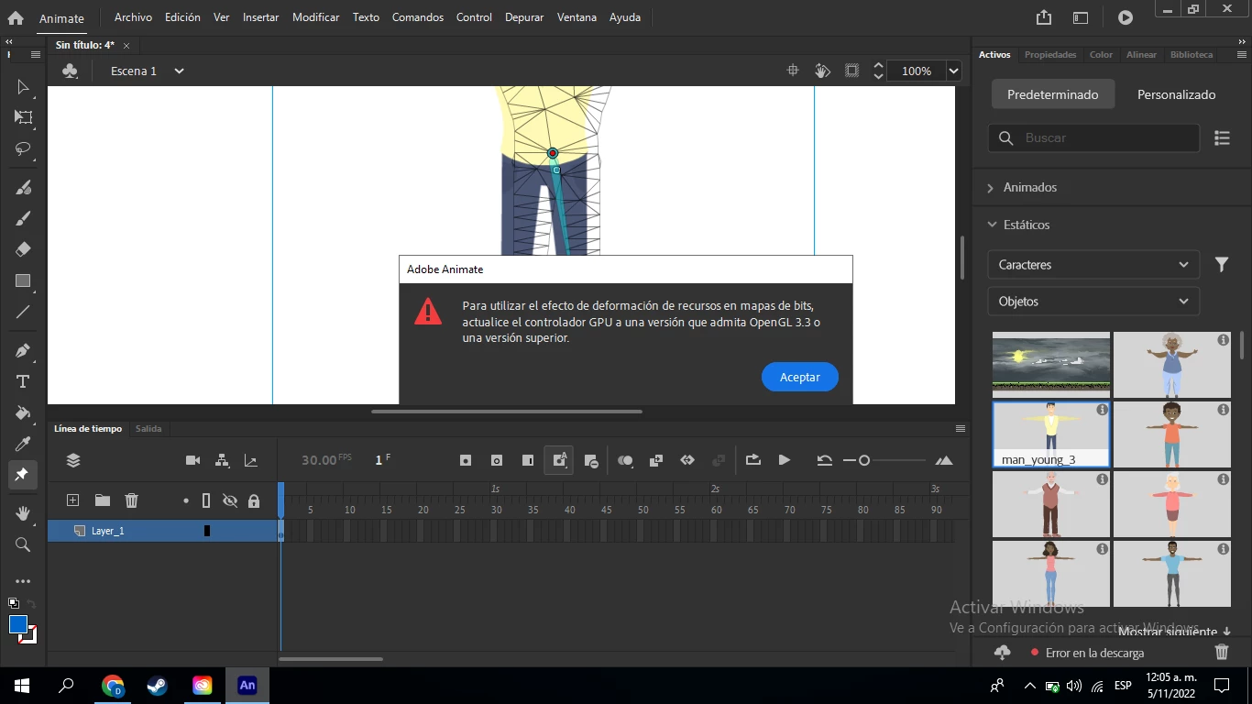Open the layer view options stack icon

point(74,460)
